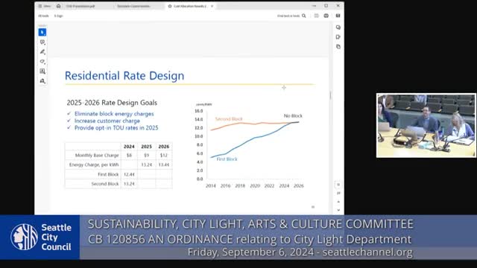Switch to first PDF presentation tab
The image size is (477, 268).
[x=80, y=6]
